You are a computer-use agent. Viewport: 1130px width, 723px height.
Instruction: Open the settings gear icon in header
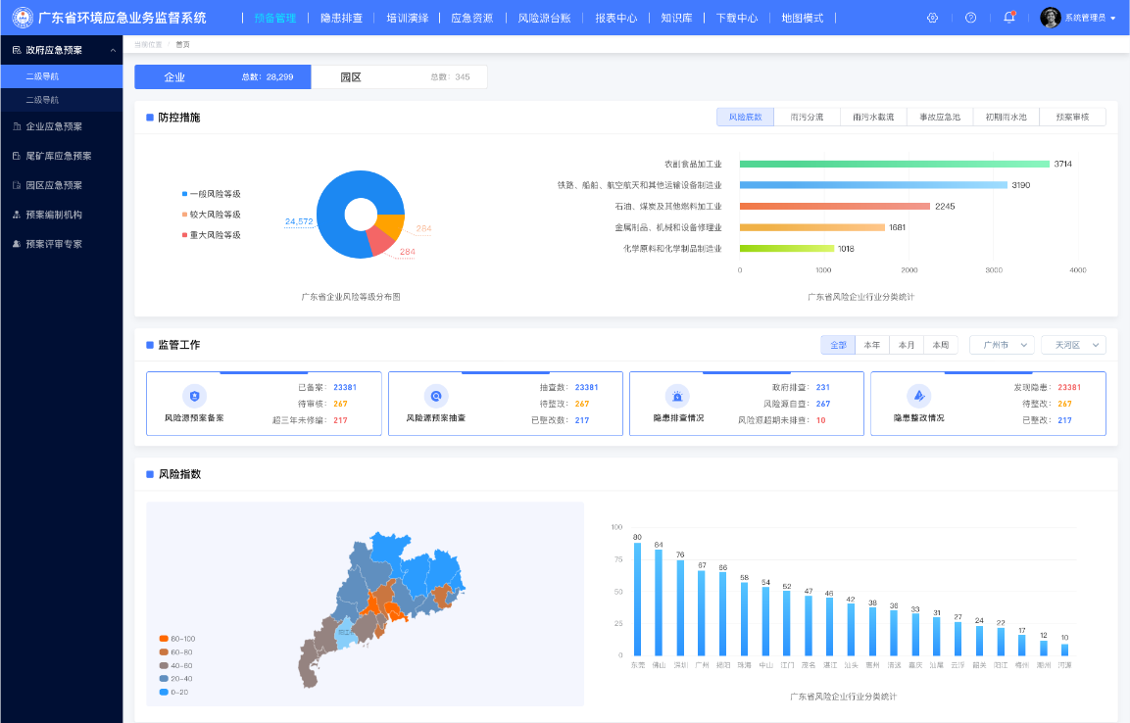pos(932,18)
